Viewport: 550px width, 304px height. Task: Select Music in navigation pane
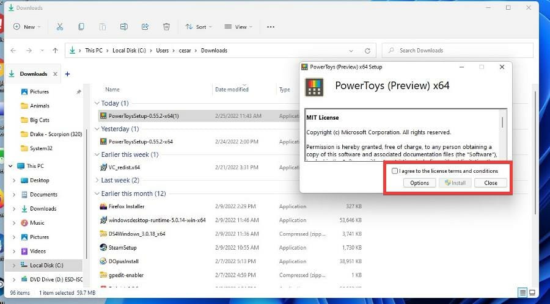coord(37,223)
